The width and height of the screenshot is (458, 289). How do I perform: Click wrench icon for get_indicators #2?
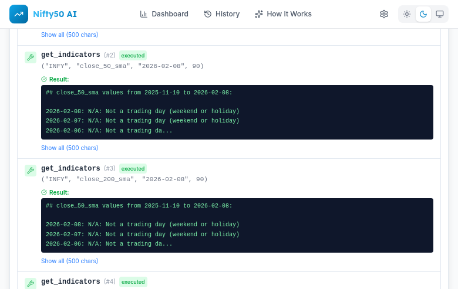pyautogui.click(x=31, y=57)
